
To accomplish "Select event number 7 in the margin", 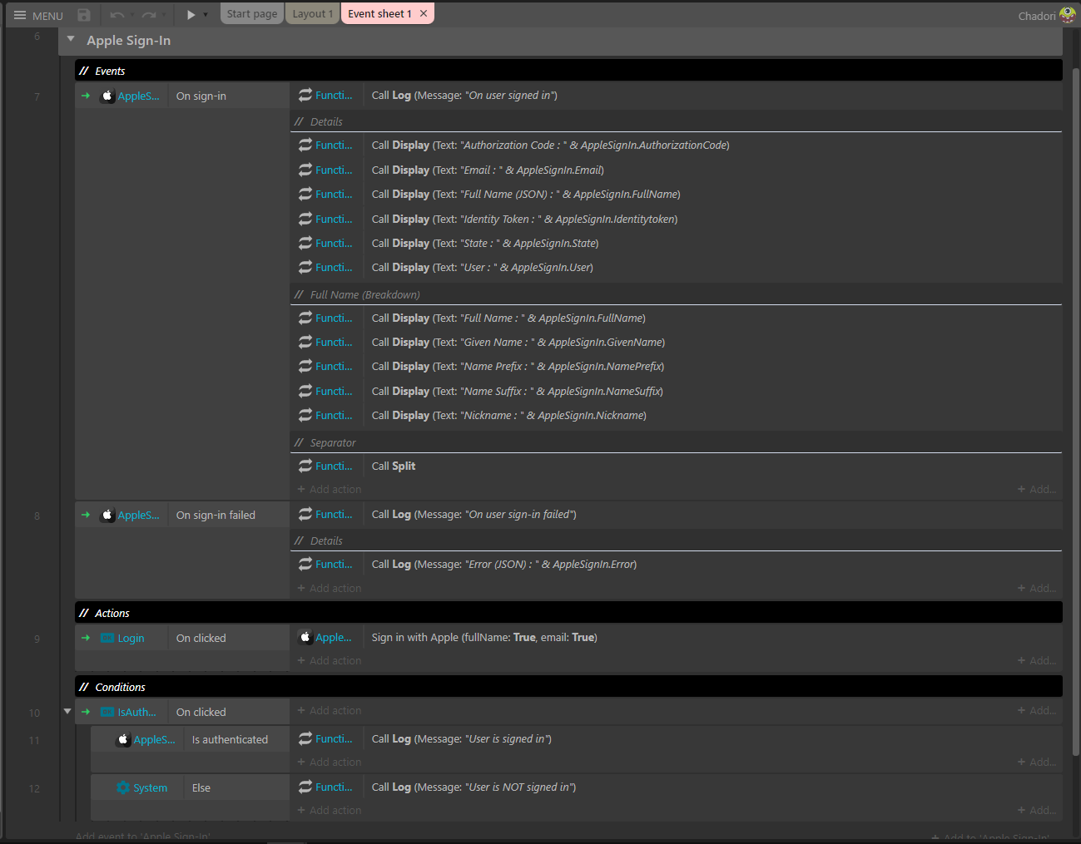I will [36, 96].
